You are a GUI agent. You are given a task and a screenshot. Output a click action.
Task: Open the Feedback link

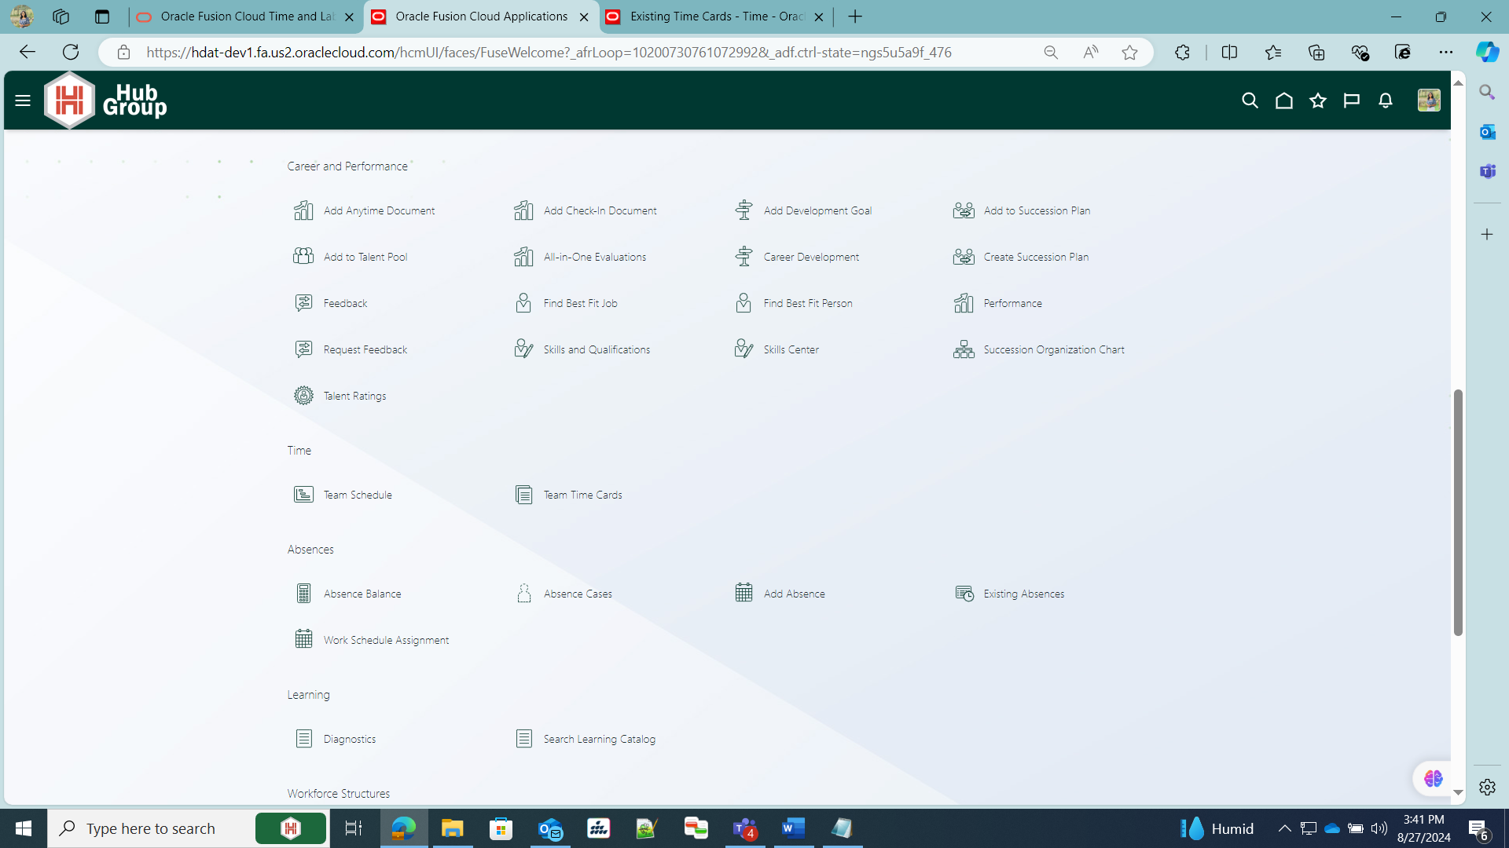coord(345,303)
